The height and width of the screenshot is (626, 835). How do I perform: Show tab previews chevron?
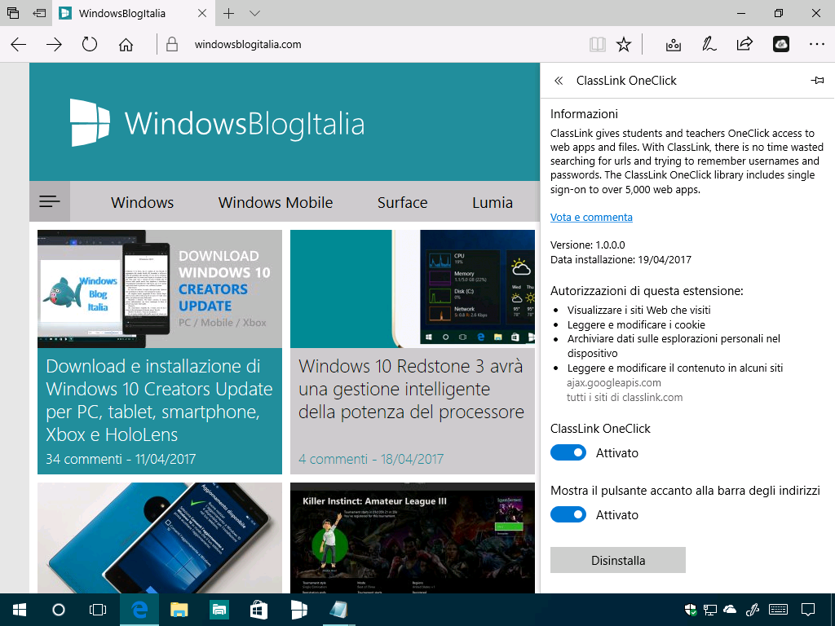click(254, 13)
